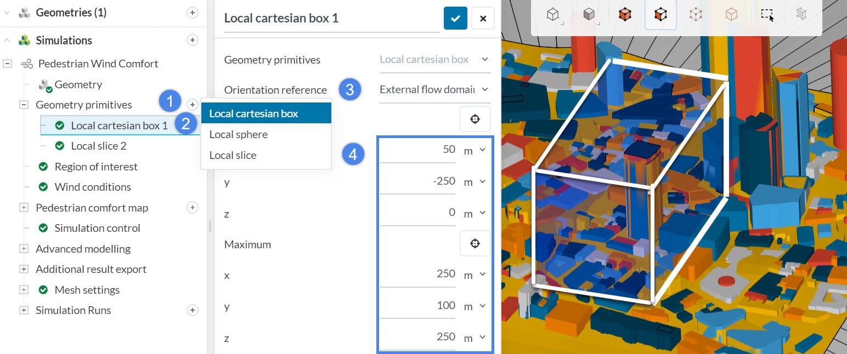Toggle the green check beside Region of interest
Image resolution: width=847 pixels, height=354 pixels.
[x=43, y=166]
